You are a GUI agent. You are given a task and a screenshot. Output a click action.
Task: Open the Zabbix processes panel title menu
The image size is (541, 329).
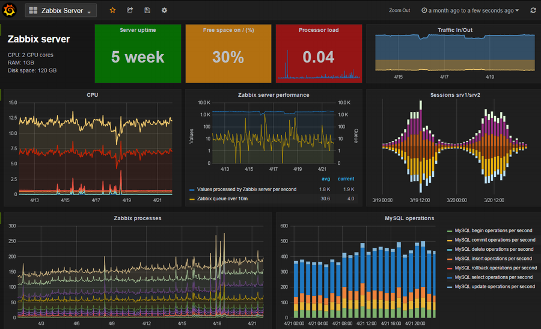click(x=138, y=218)
